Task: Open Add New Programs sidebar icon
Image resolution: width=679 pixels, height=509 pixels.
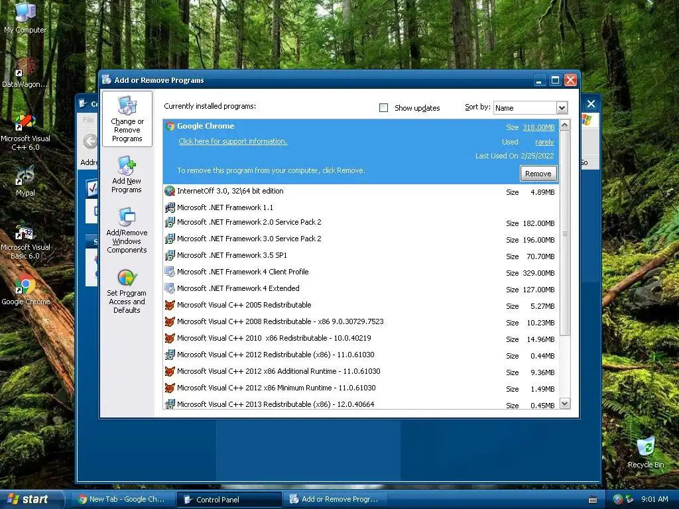Action: (127, 174)
